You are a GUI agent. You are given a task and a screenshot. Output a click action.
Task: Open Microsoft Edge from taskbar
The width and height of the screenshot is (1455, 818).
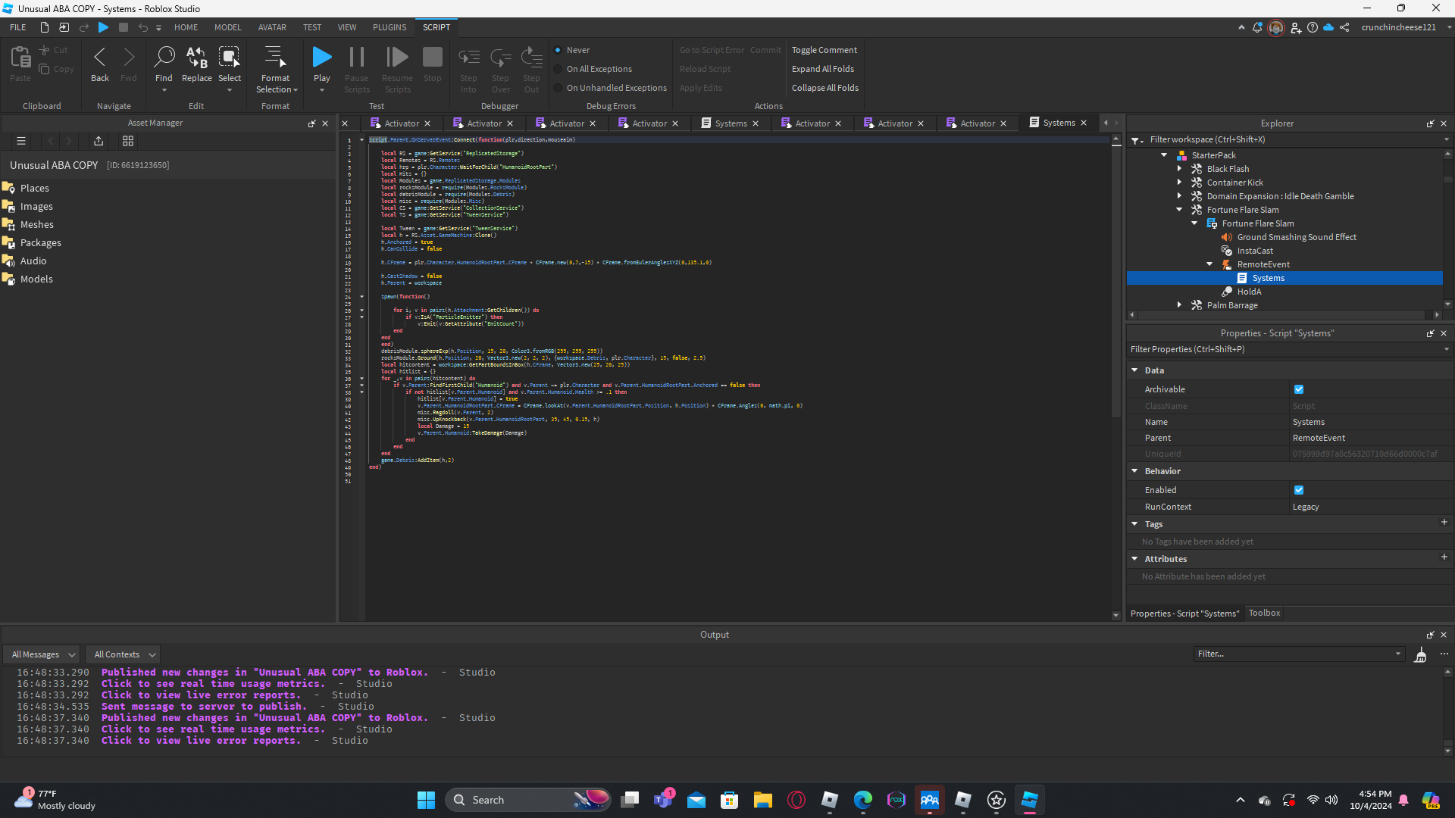[862, 800]
